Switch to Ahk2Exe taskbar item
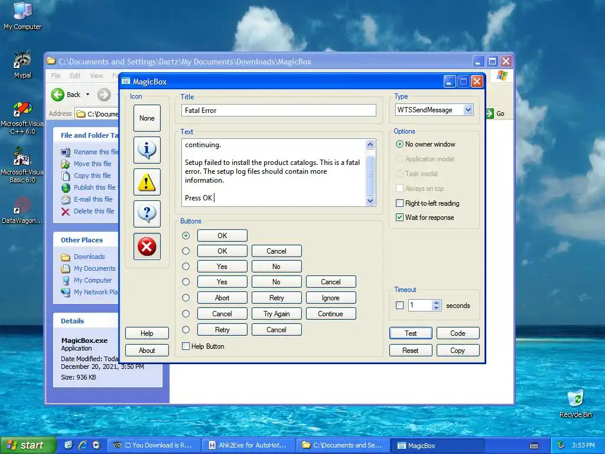605x454 pixels. click(249, 445)
